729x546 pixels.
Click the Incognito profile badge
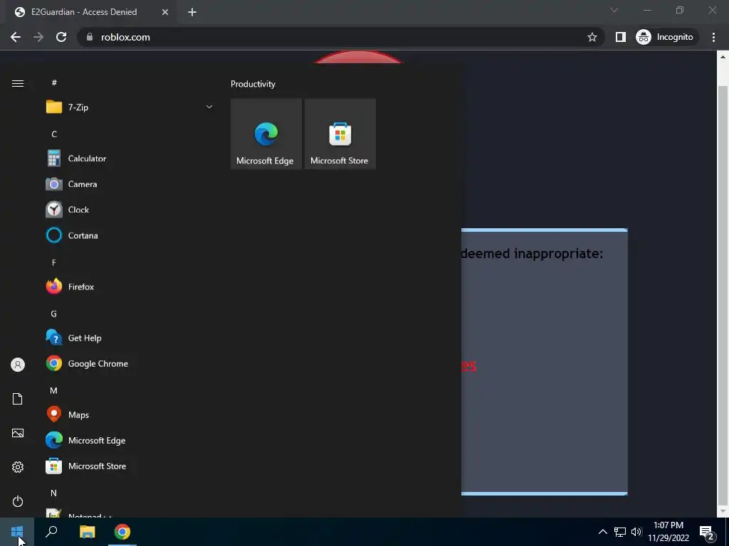click(x=665, y=37)
